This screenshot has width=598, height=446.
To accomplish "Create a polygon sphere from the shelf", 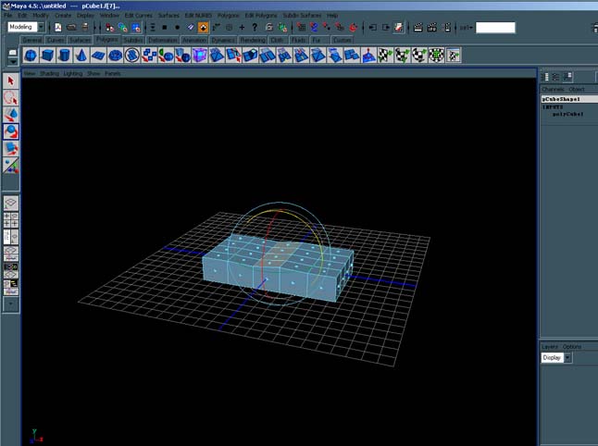I will pyautogui.click(x=31, y=56).
